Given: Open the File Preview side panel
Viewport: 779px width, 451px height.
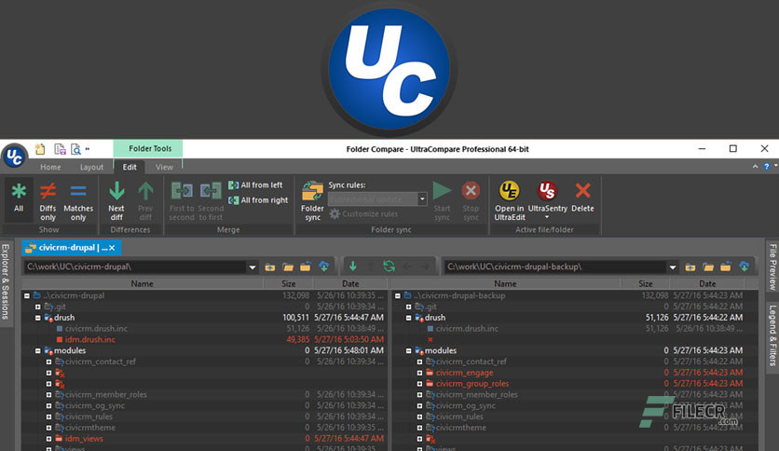Looking at the screenshot, I should [772, 266].
